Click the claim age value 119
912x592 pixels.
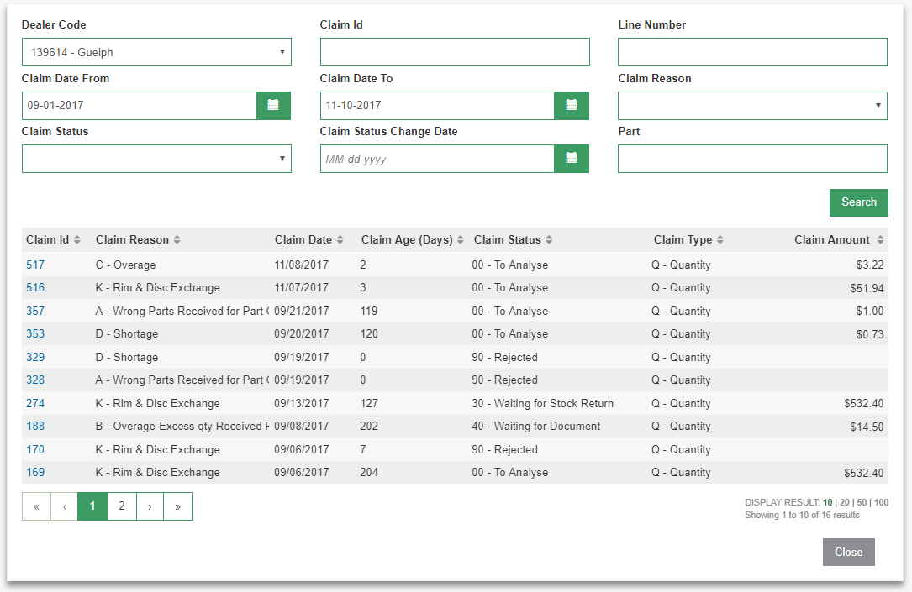[x=369, y=311]
